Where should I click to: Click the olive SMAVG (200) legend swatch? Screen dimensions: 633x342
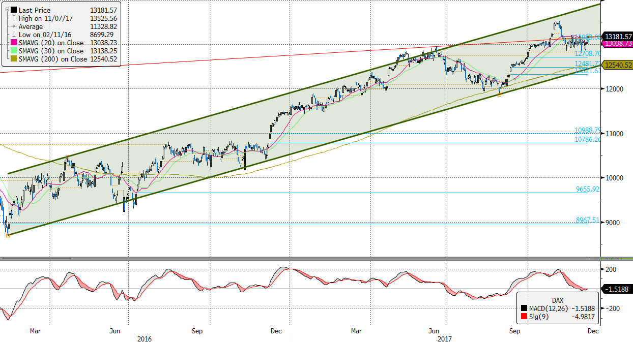(x=13, y=59)
